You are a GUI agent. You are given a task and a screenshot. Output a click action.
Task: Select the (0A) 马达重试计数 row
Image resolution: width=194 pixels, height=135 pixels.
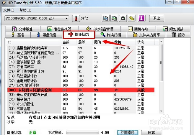coord(81,76)
